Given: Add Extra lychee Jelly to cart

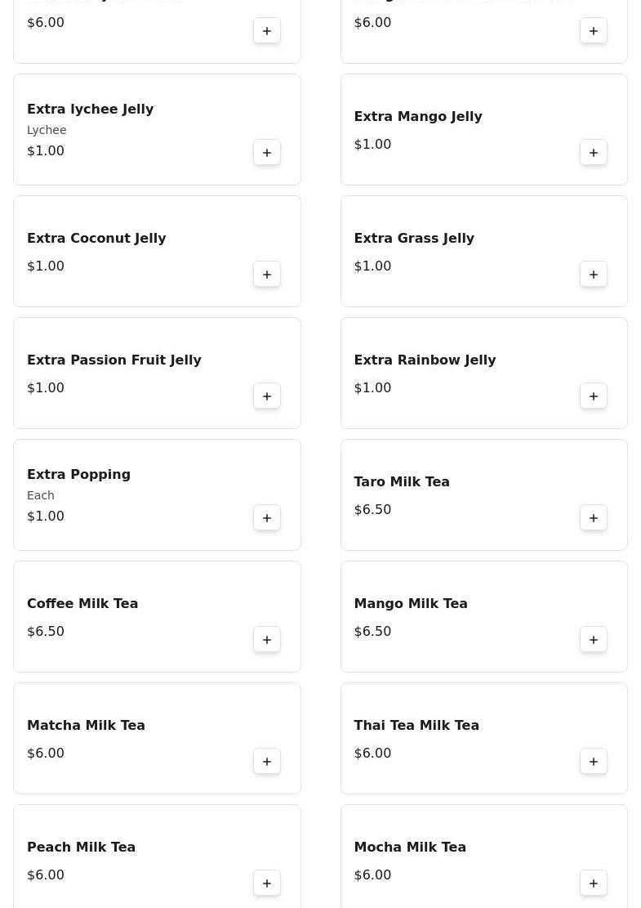Looking at the screenshot, I should (x=267, y=153).
